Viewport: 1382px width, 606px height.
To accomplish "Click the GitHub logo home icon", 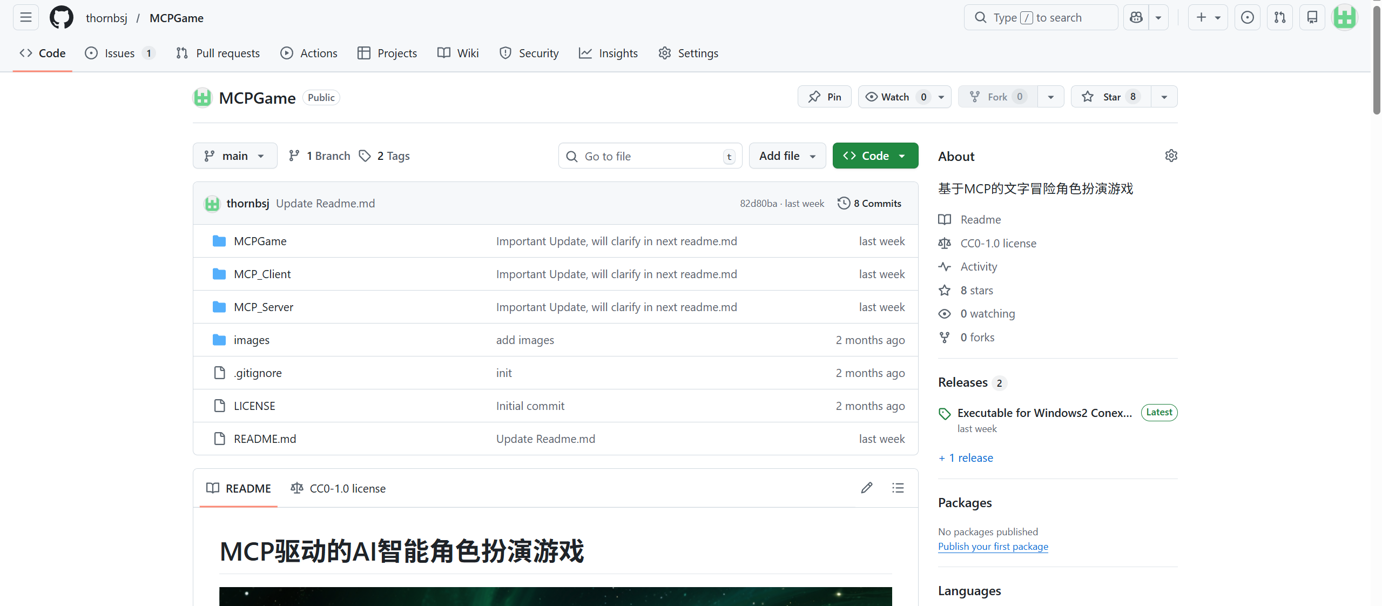I will pos(61,17).
